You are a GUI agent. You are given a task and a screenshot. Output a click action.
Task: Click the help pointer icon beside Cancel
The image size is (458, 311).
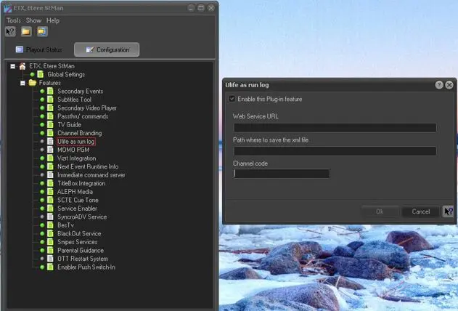[449, 211]
